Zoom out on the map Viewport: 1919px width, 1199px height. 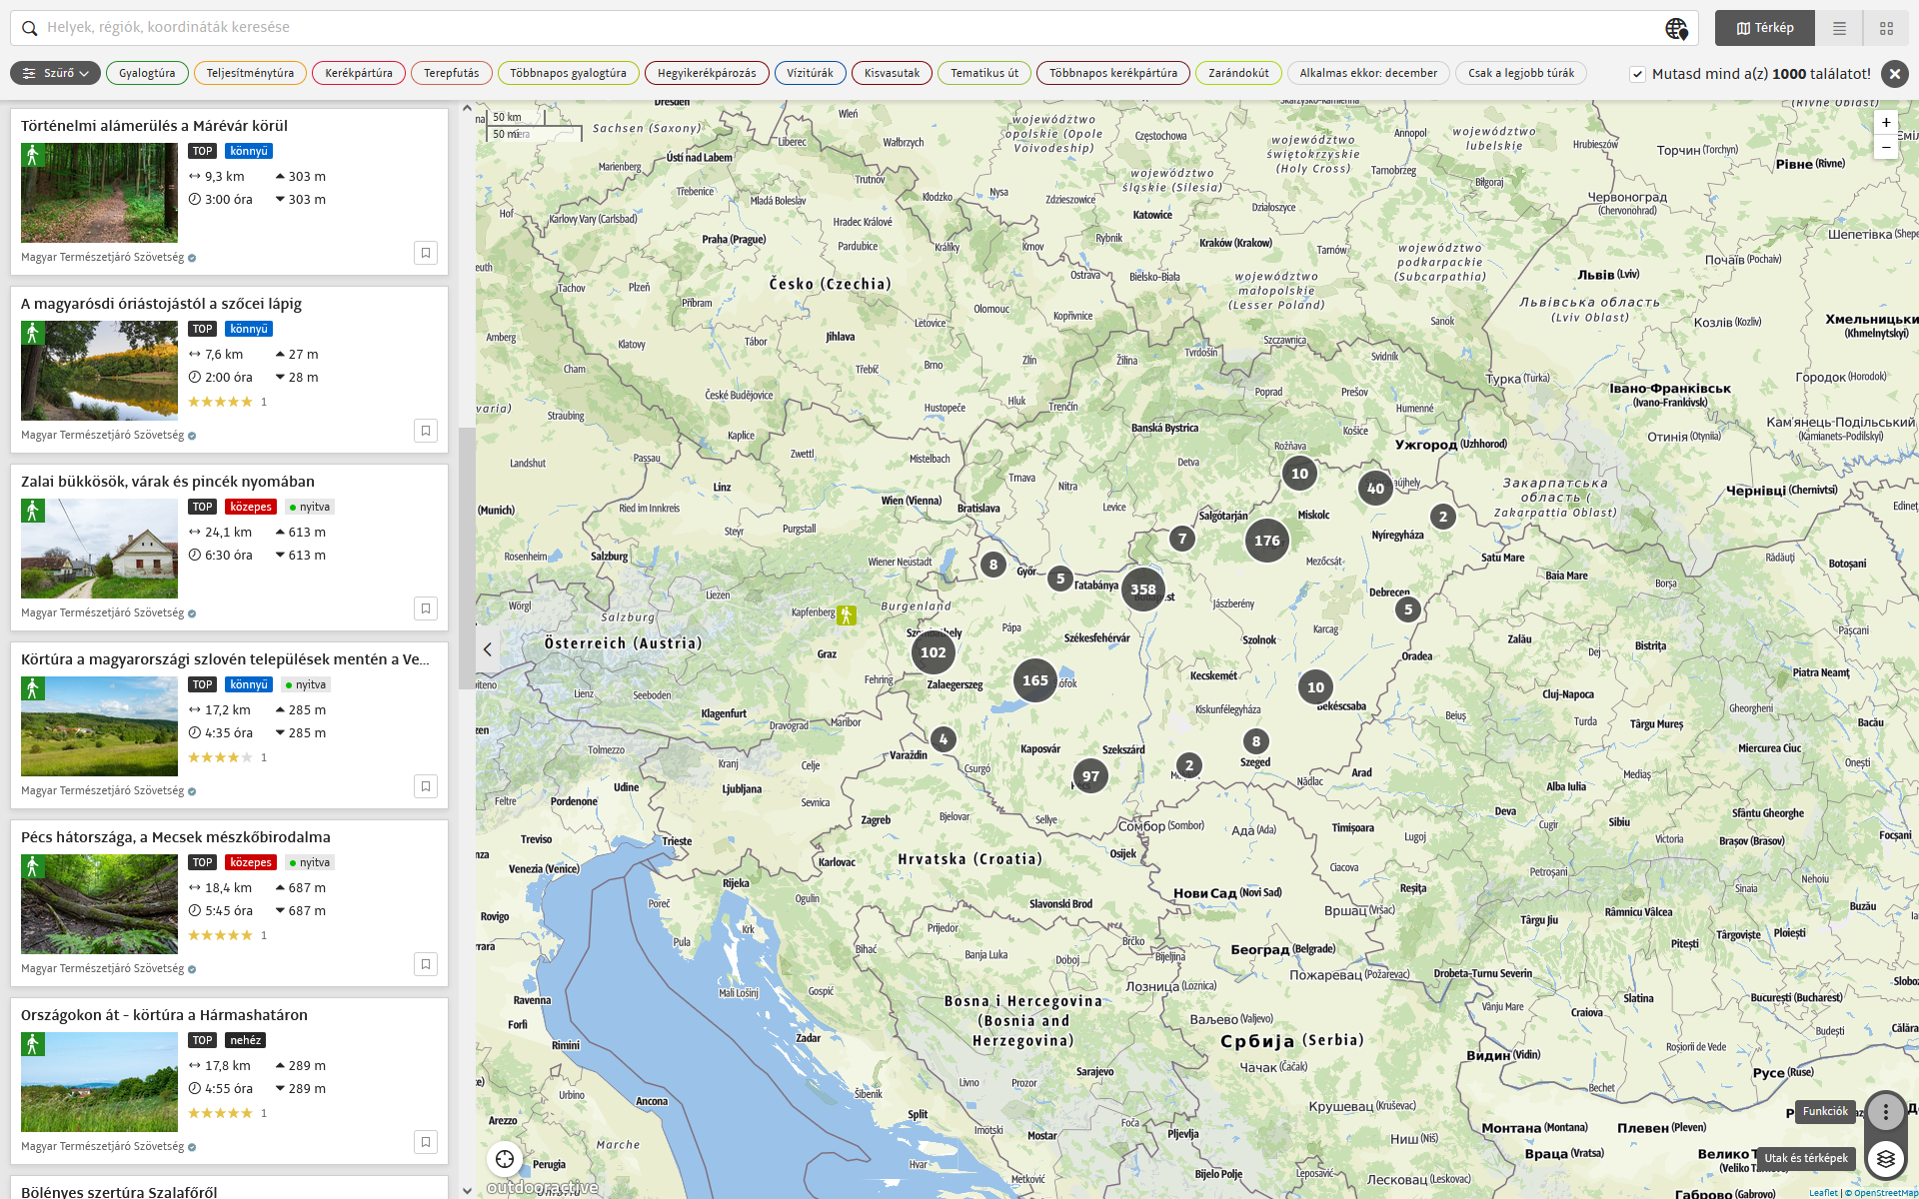pos(1886,147)
